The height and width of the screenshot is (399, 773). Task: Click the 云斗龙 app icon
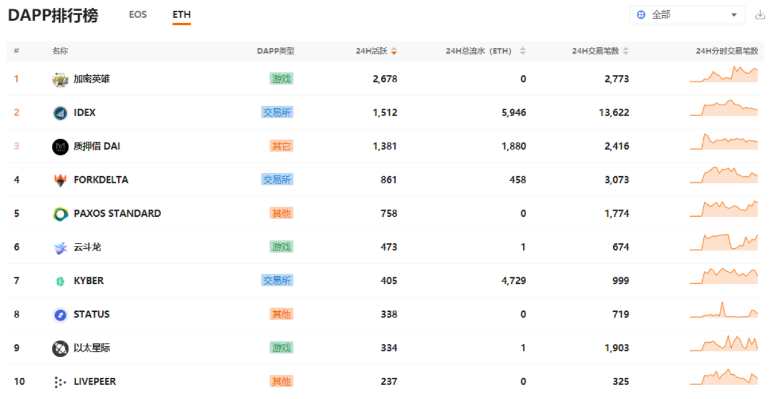(60, 247)
